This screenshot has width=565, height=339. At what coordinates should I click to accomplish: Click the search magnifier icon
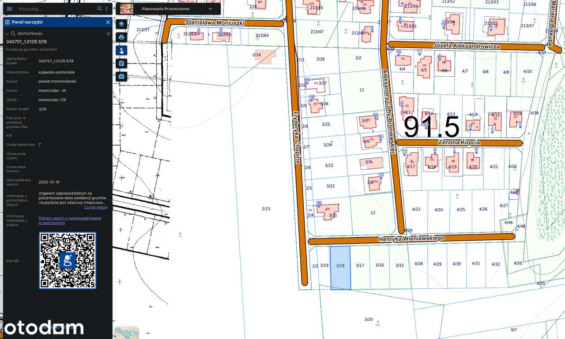[100, 9]
